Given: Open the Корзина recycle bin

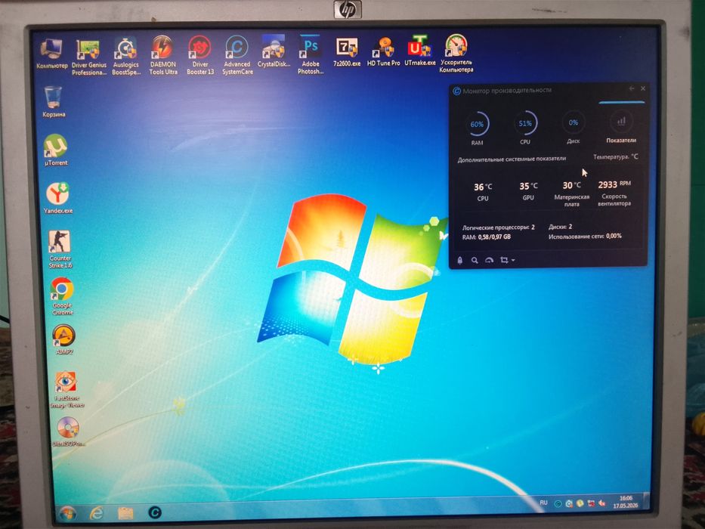Looking at the screenshot, I should [x=54, y=102].
